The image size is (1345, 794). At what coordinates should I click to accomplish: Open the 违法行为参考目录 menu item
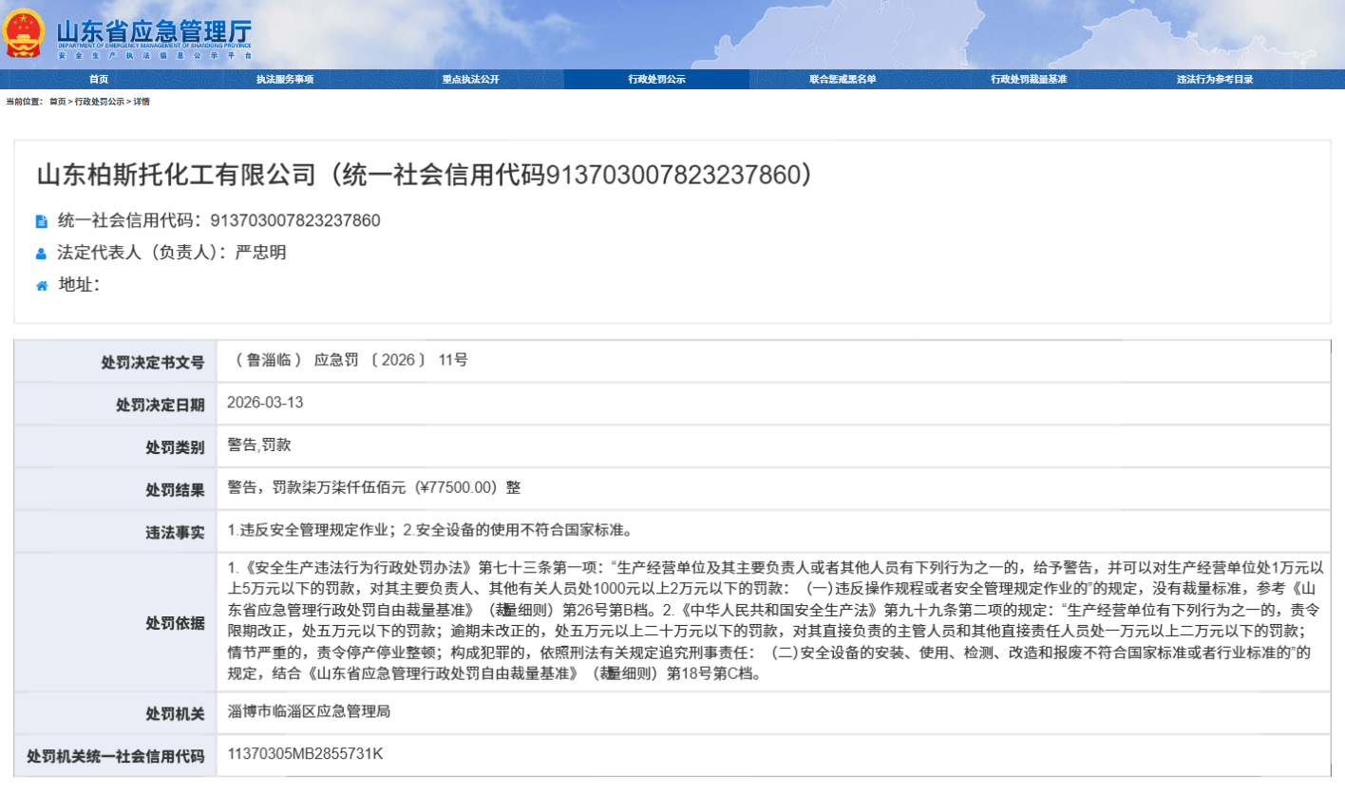pos(1215,80)
